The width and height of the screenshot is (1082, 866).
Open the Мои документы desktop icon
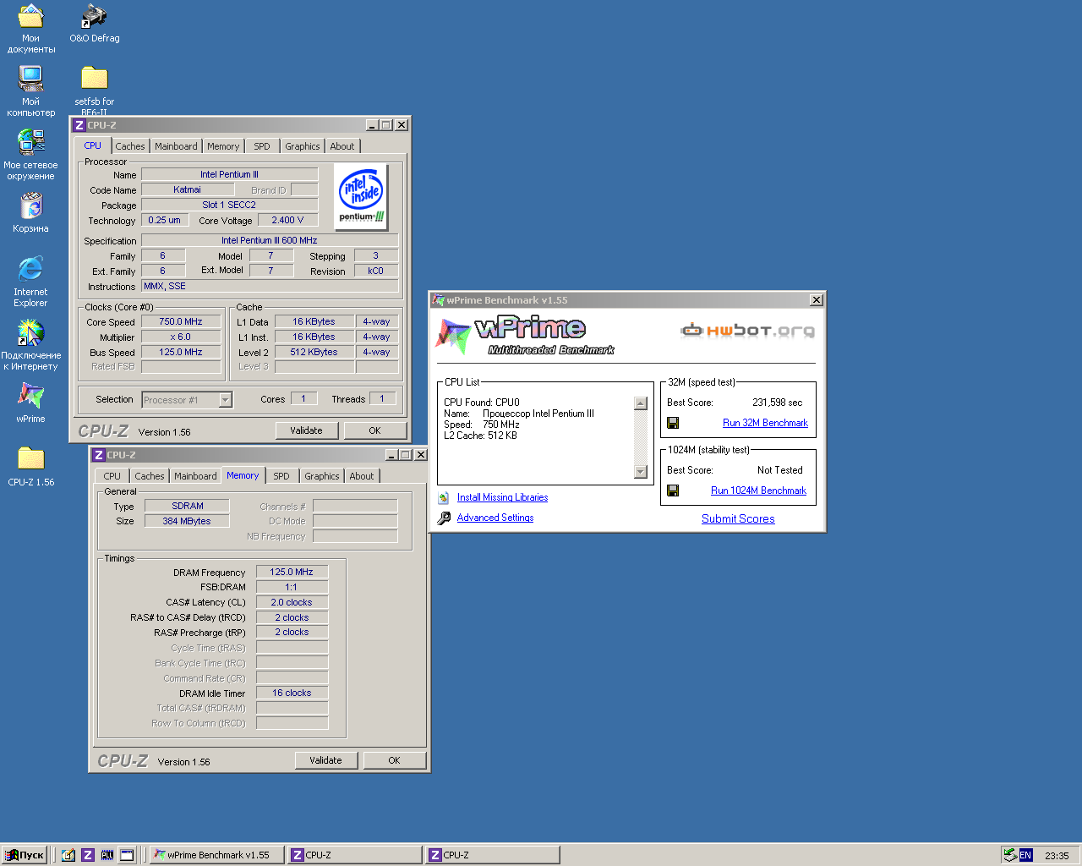[x=30, y=28]
